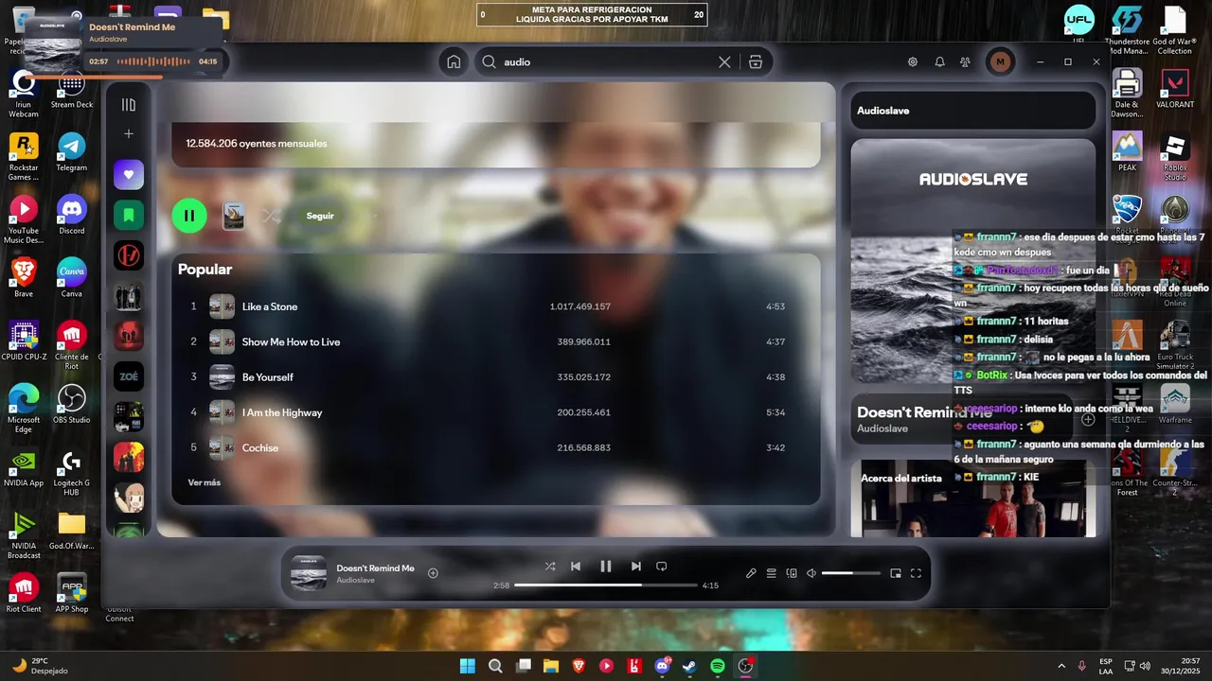1212x681 pixels.
Task: Open the Discord icon on the taskbar
Action: pyautogui.click(x=663, y=666)
